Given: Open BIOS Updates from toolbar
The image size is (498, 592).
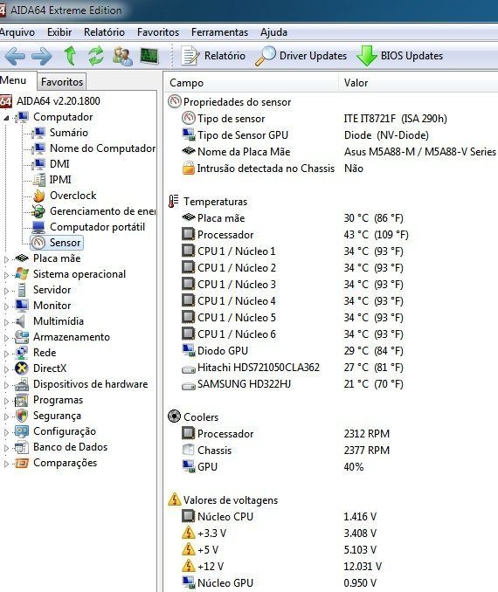Looking at the screenshot, I should (x=400, y=56).
